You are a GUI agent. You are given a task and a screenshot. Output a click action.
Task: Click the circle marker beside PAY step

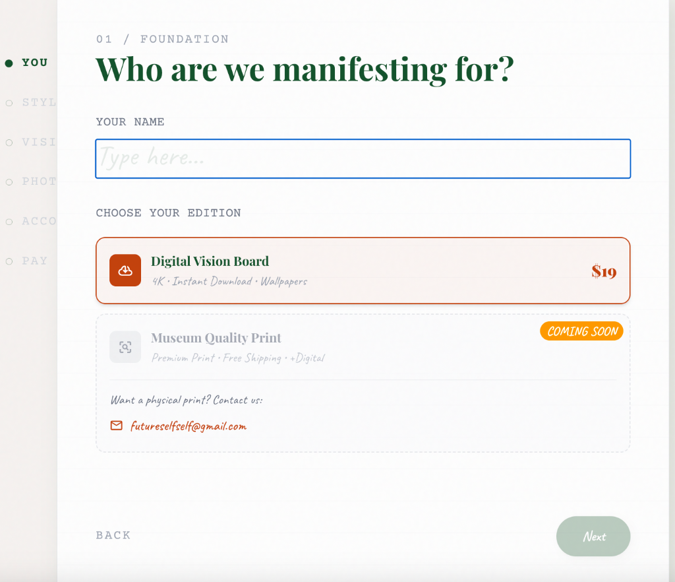[x=9, y=261]
